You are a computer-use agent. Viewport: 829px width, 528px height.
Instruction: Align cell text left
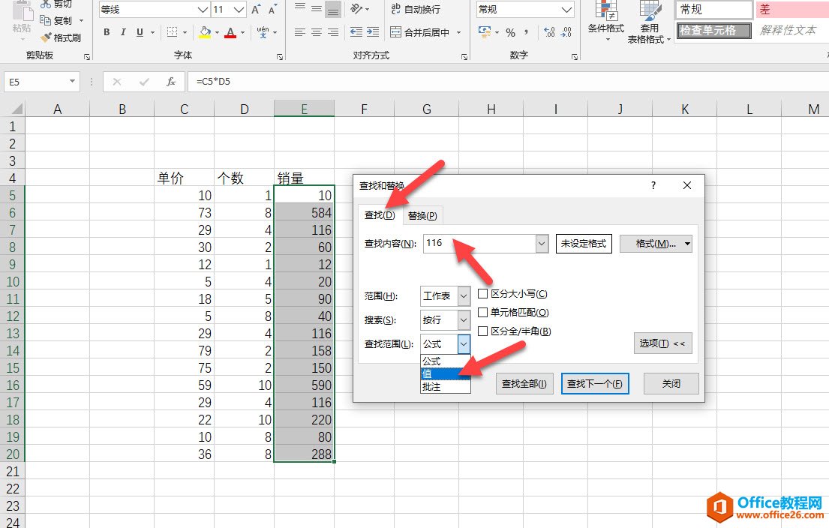[300, 32]
